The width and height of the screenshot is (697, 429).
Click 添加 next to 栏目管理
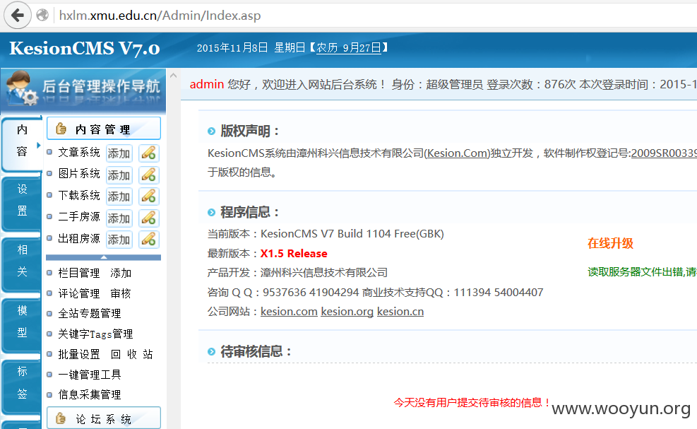pos(121,273)
